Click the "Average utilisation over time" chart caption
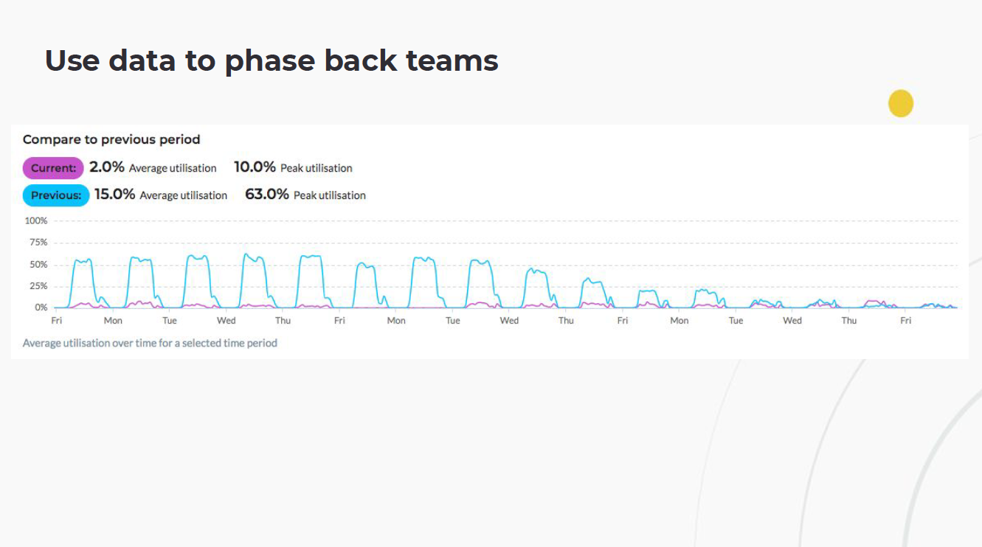Screen dimensions: 982x547 pyautogui.click(x=150, y=343)
